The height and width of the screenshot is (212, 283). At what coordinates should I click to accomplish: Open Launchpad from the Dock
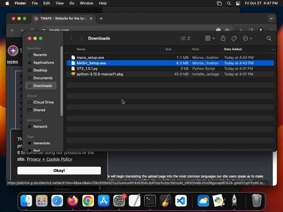42,201
